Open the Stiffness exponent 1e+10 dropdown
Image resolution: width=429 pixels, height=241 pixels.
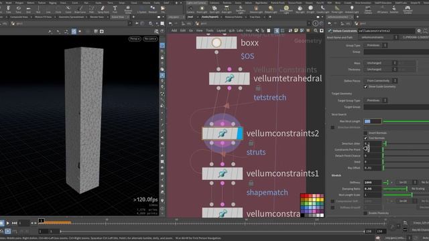point(407,182)
